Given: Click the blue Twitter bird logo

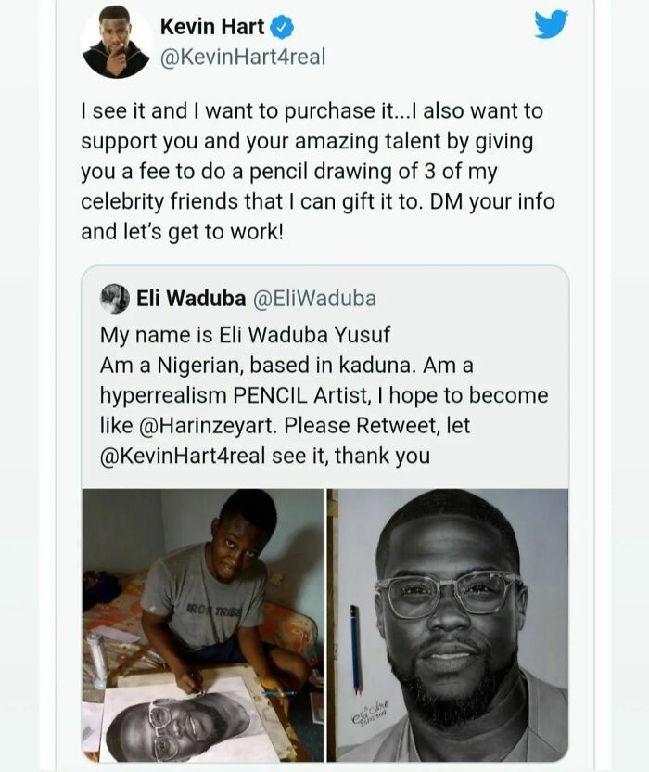Looking at the screenshot, I should [x=551, y=25].
